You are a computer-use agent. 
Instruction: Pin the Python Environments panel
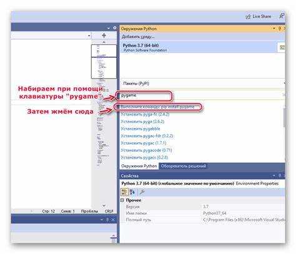[x=280, y=29]
